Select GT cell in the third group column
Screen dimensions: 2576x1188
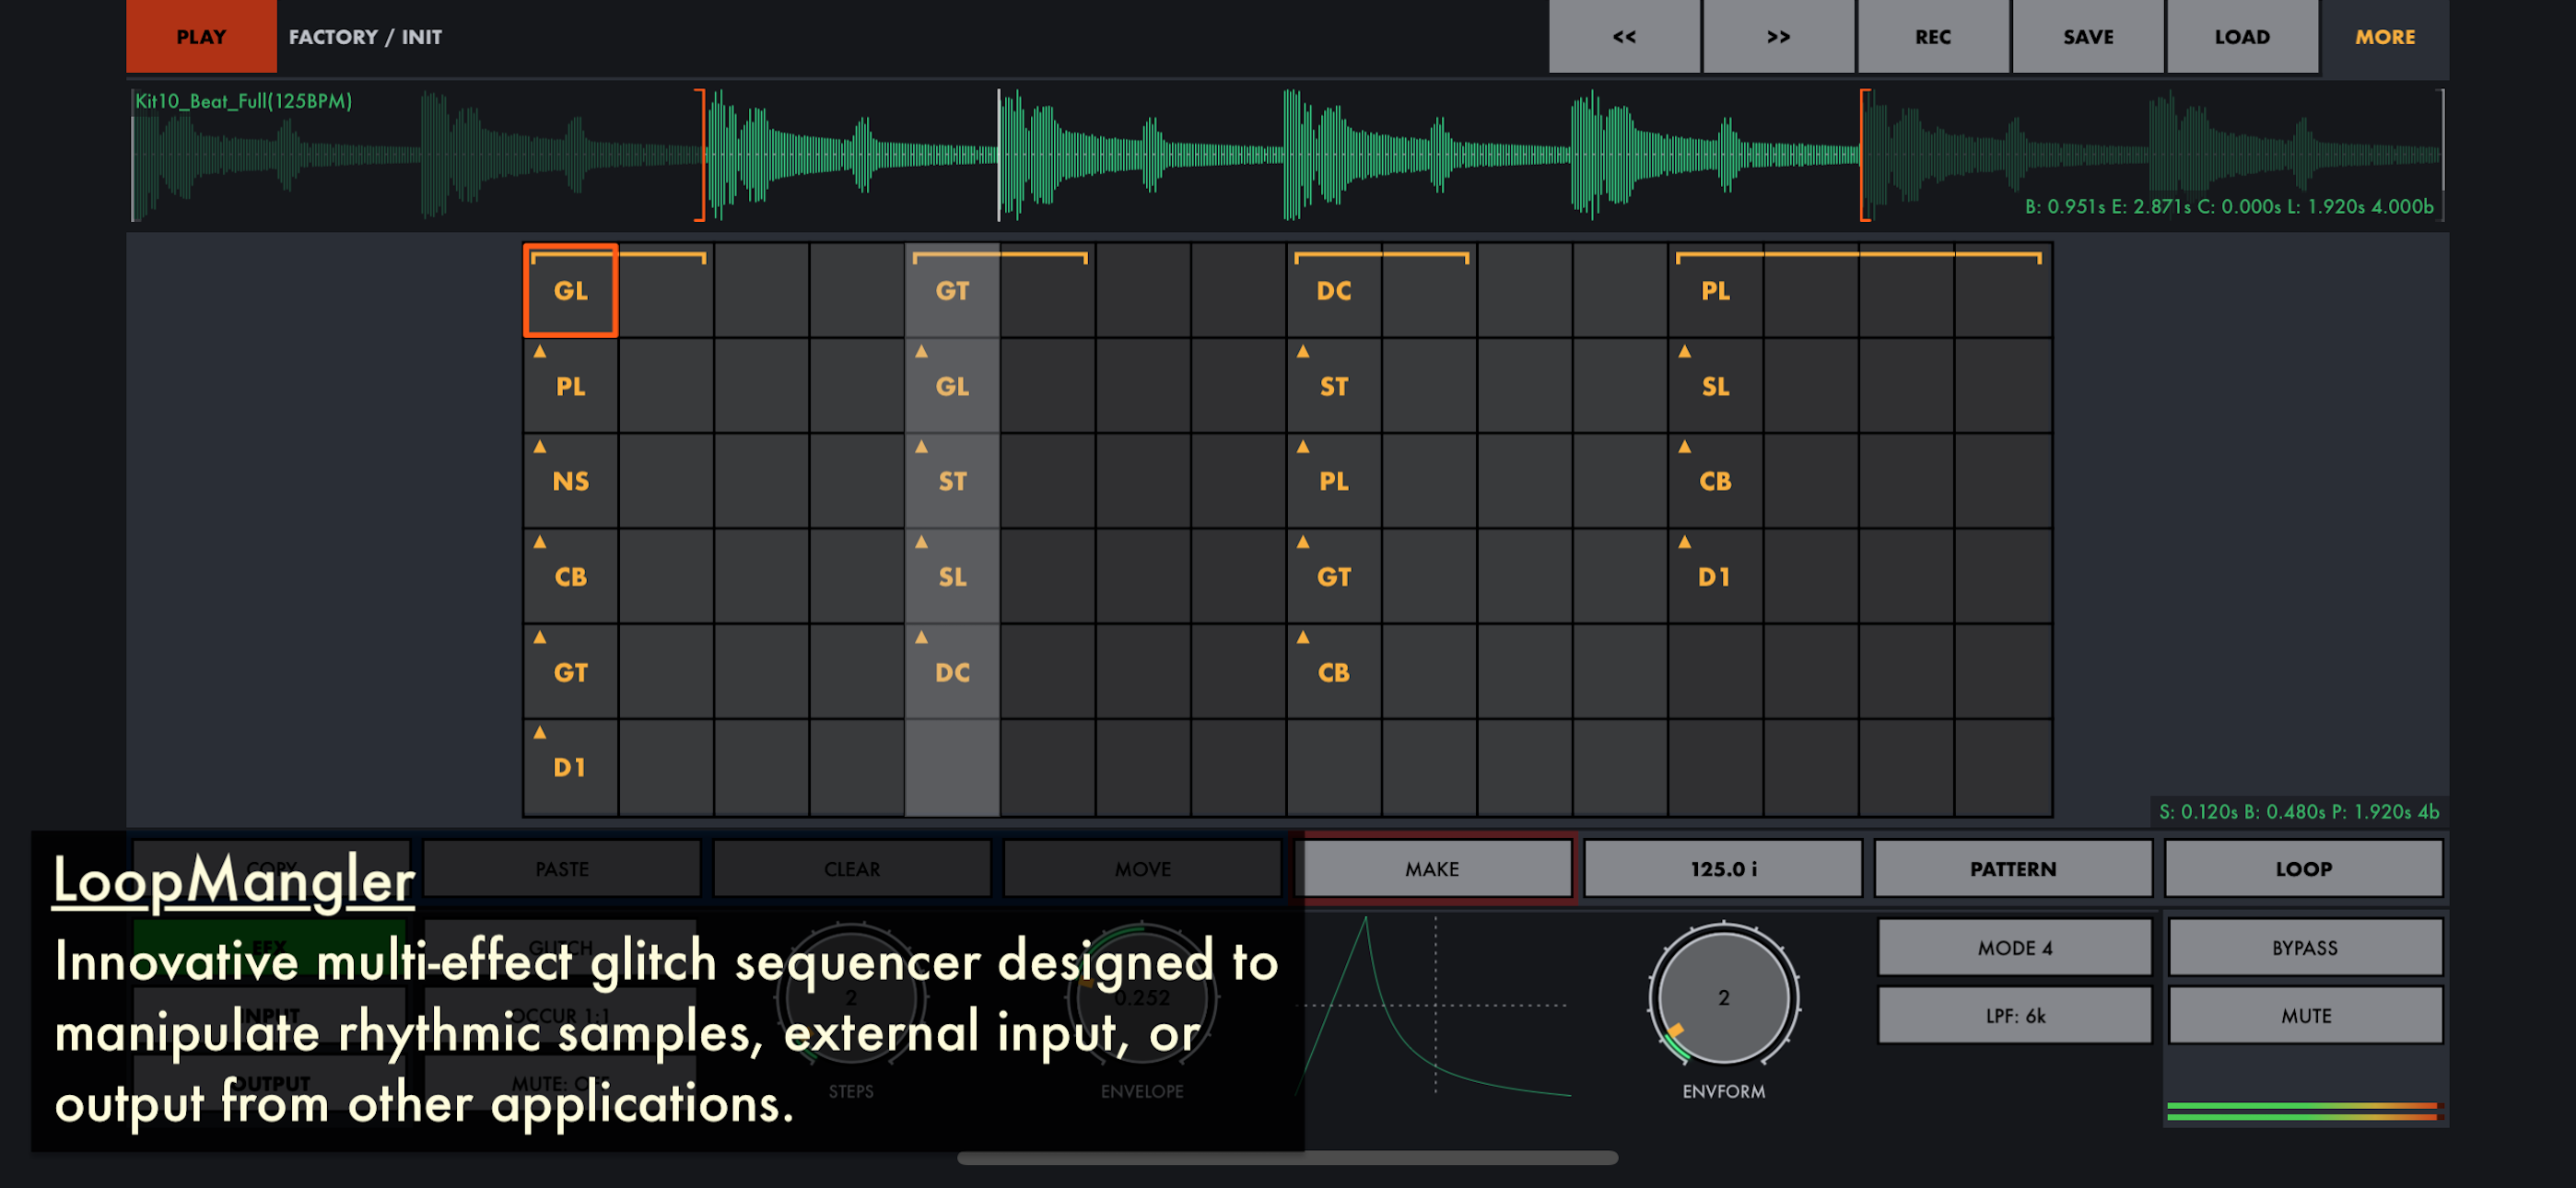(x=1334, y=577)
